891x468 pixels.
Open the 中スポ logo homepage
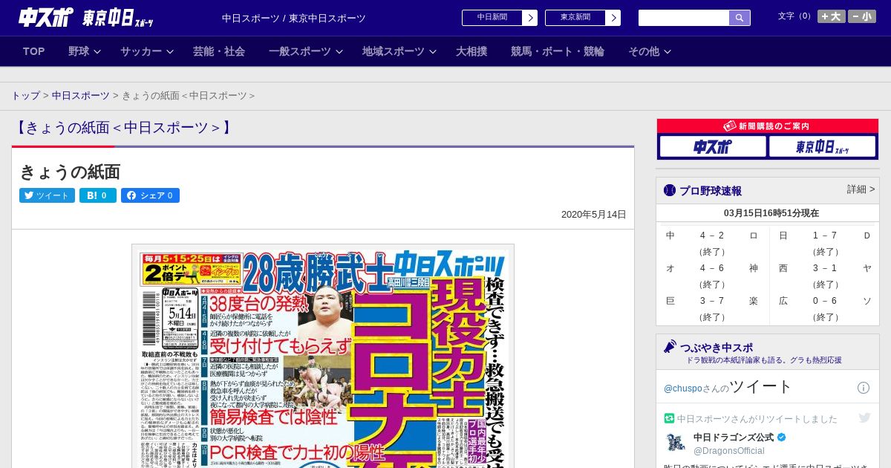(46, 18)
